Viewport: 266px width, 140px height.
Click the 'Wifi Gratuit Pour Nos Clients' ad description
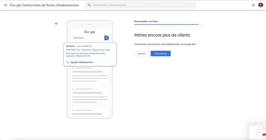tap(86, 55)
